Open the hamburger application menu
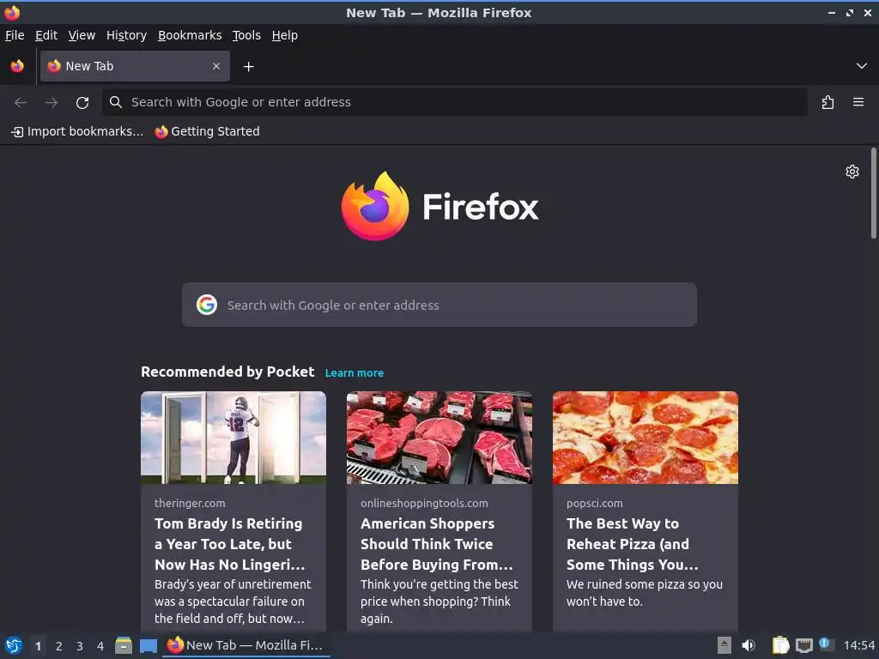The width and height of the screenshot is (879, 659). [x=858, y=102]
